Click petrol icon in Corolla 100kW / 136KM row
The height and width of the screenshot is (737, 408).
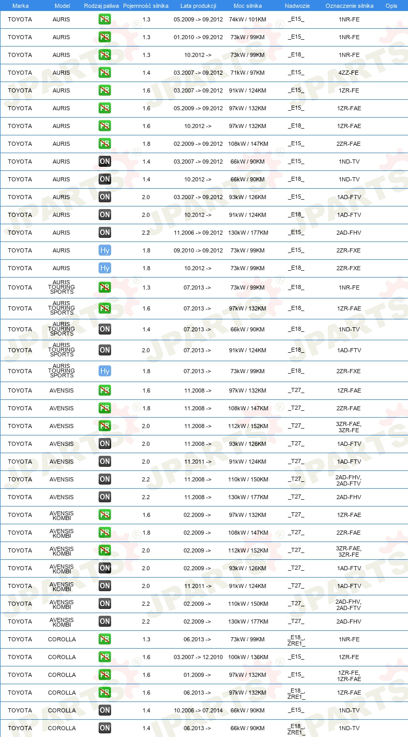click(x=104, y=657)
